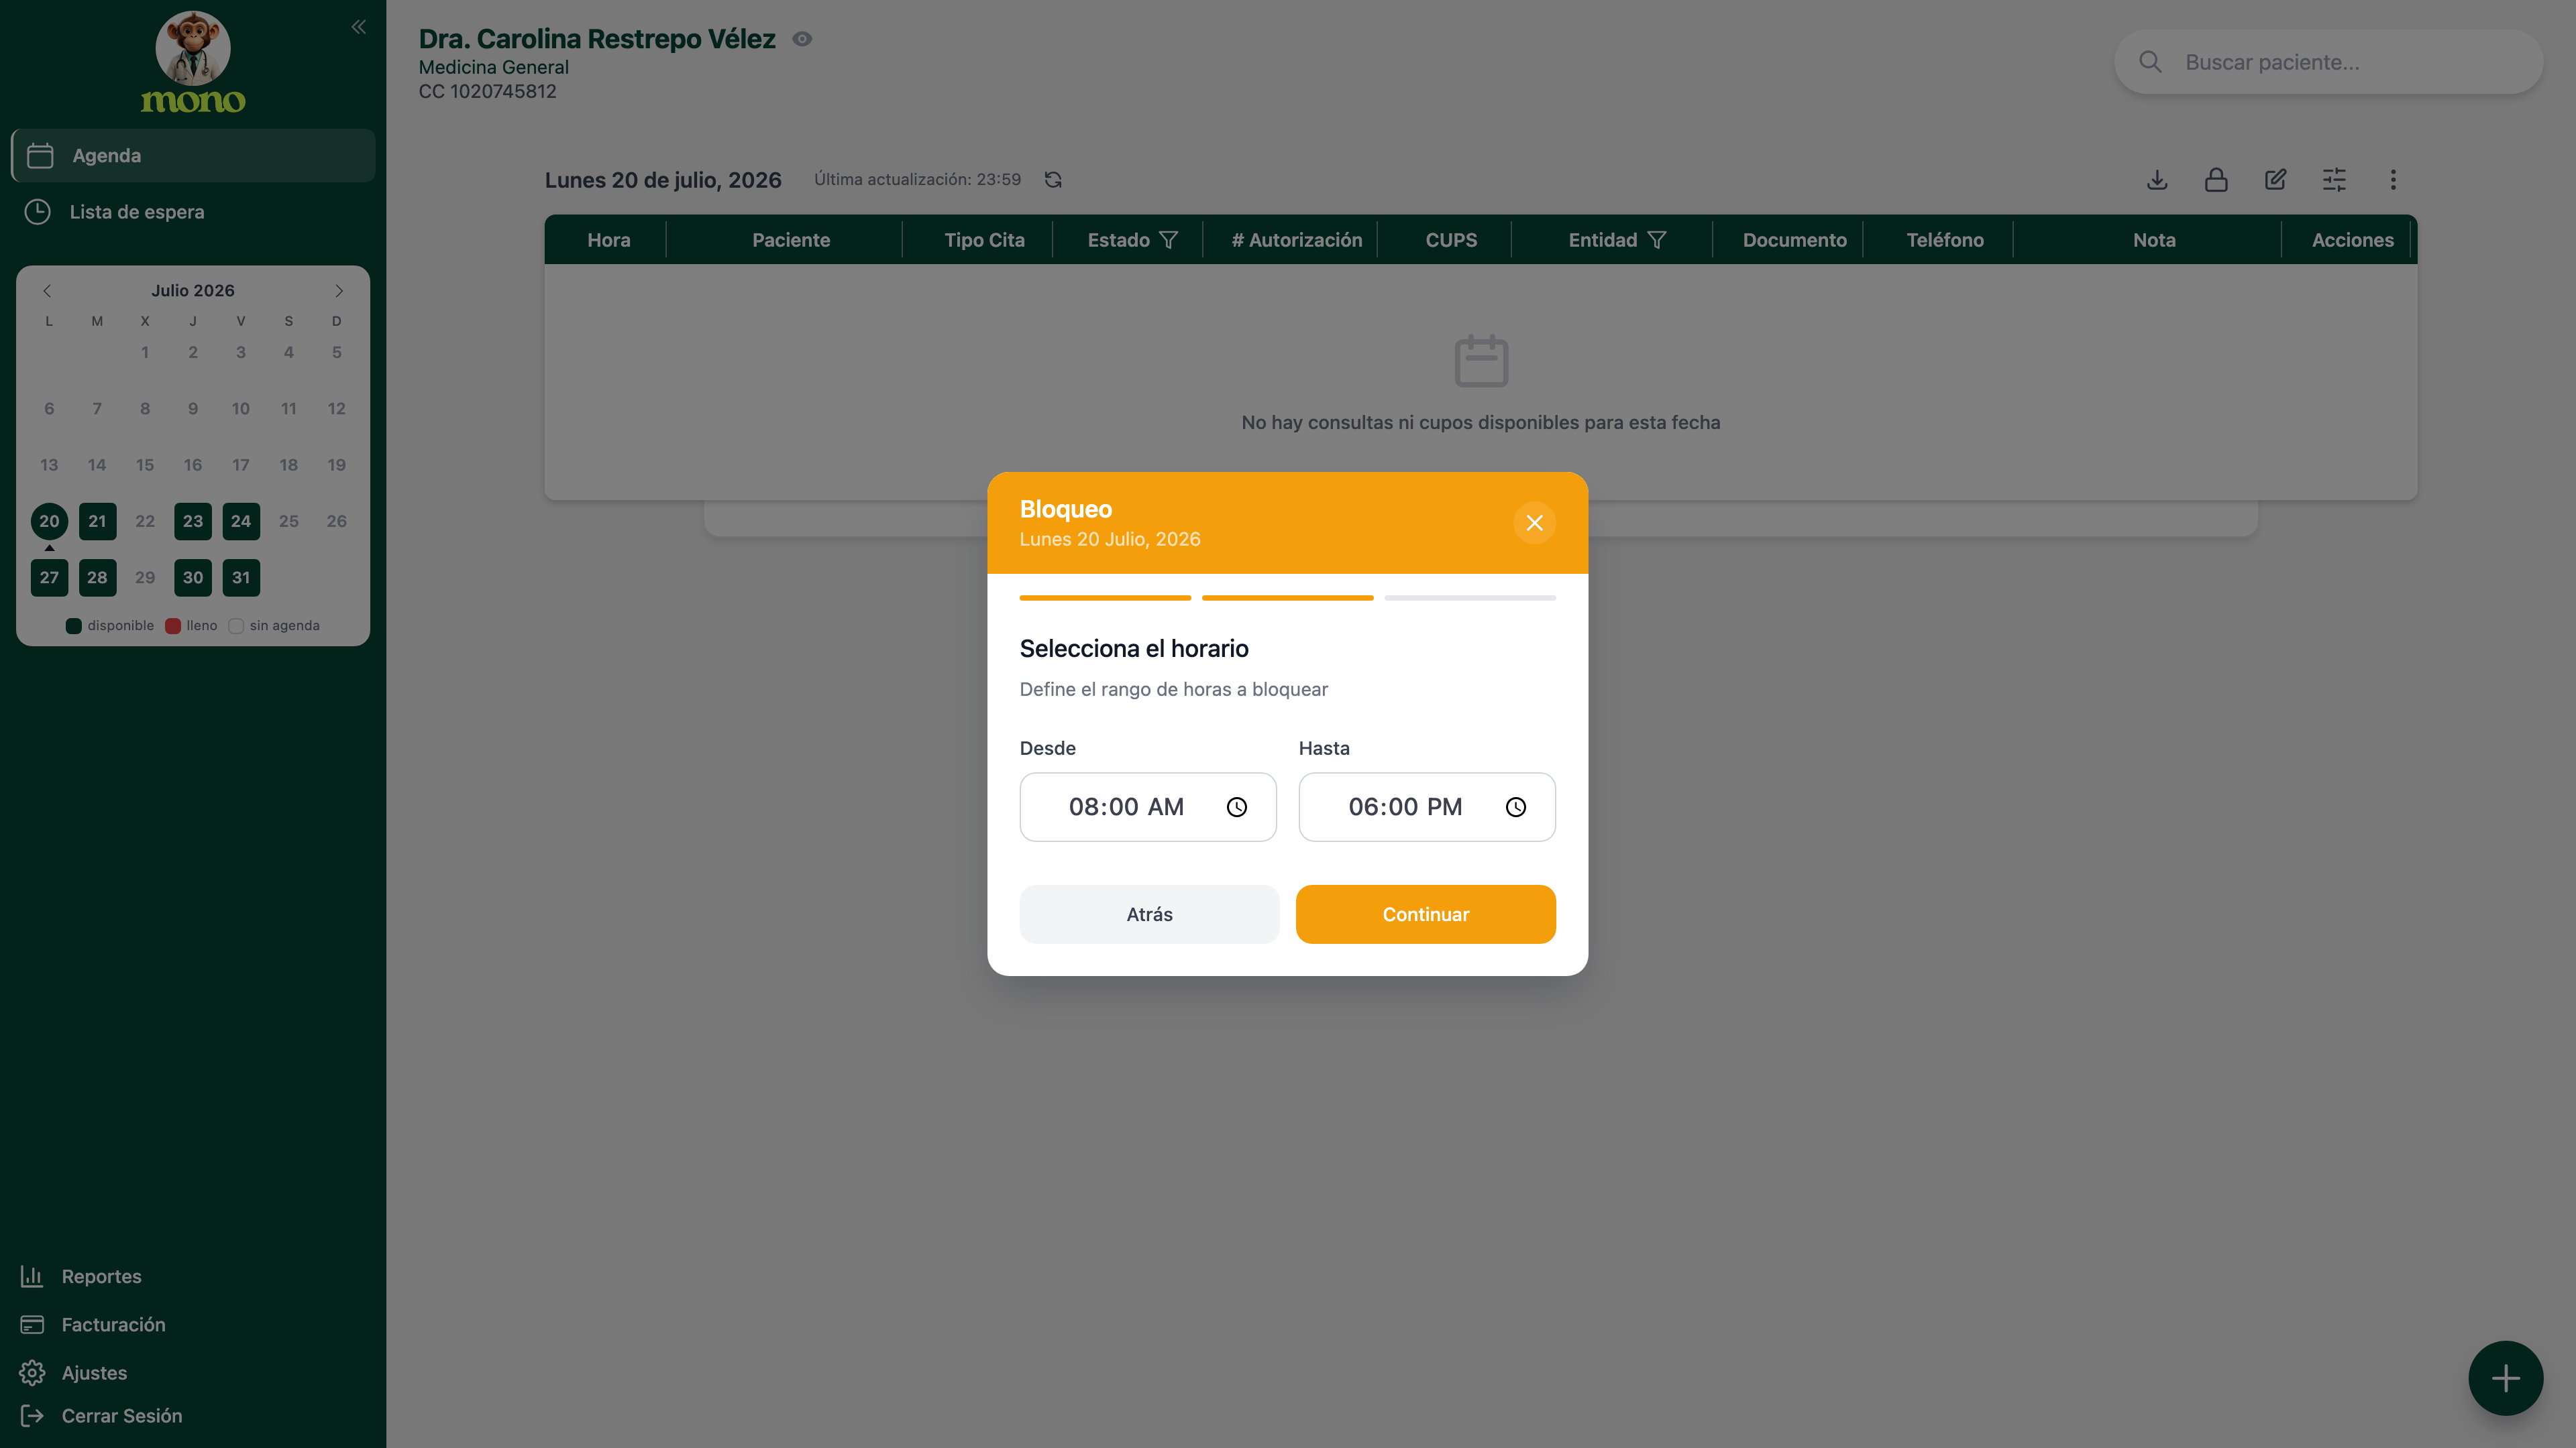The image size is (2576, 1448).
Task: Click the clock icon in Hasta field
Action: pos(1516,806)
